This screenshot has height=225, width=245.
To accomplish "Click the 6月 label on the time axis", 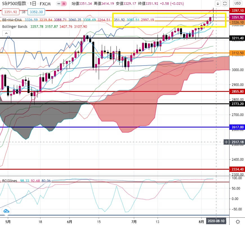I will point(69,222).
